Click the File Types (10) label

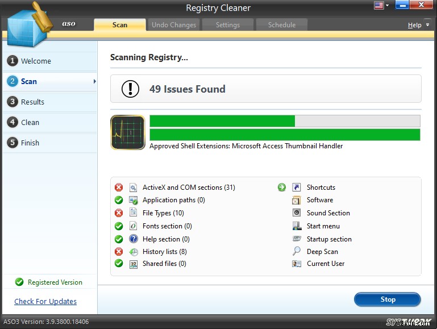pos(163,213)
